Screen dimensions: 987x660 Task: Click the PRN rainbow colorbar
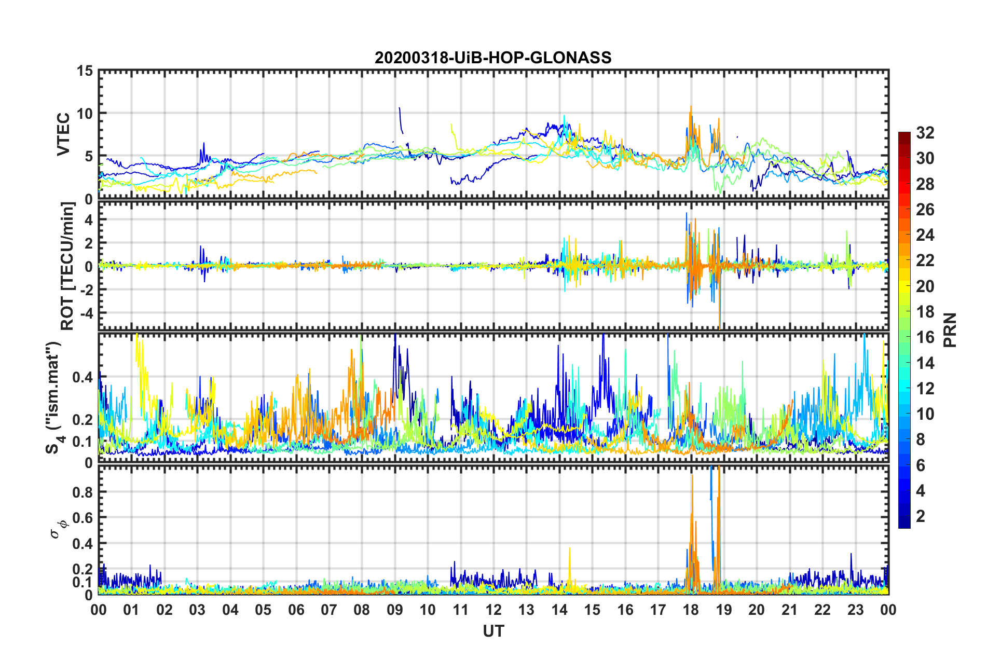[904, 331]
